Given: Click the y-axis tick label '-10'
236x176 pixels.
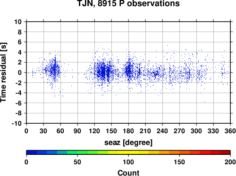Looking at the screenshot, I should coord(17,124).
